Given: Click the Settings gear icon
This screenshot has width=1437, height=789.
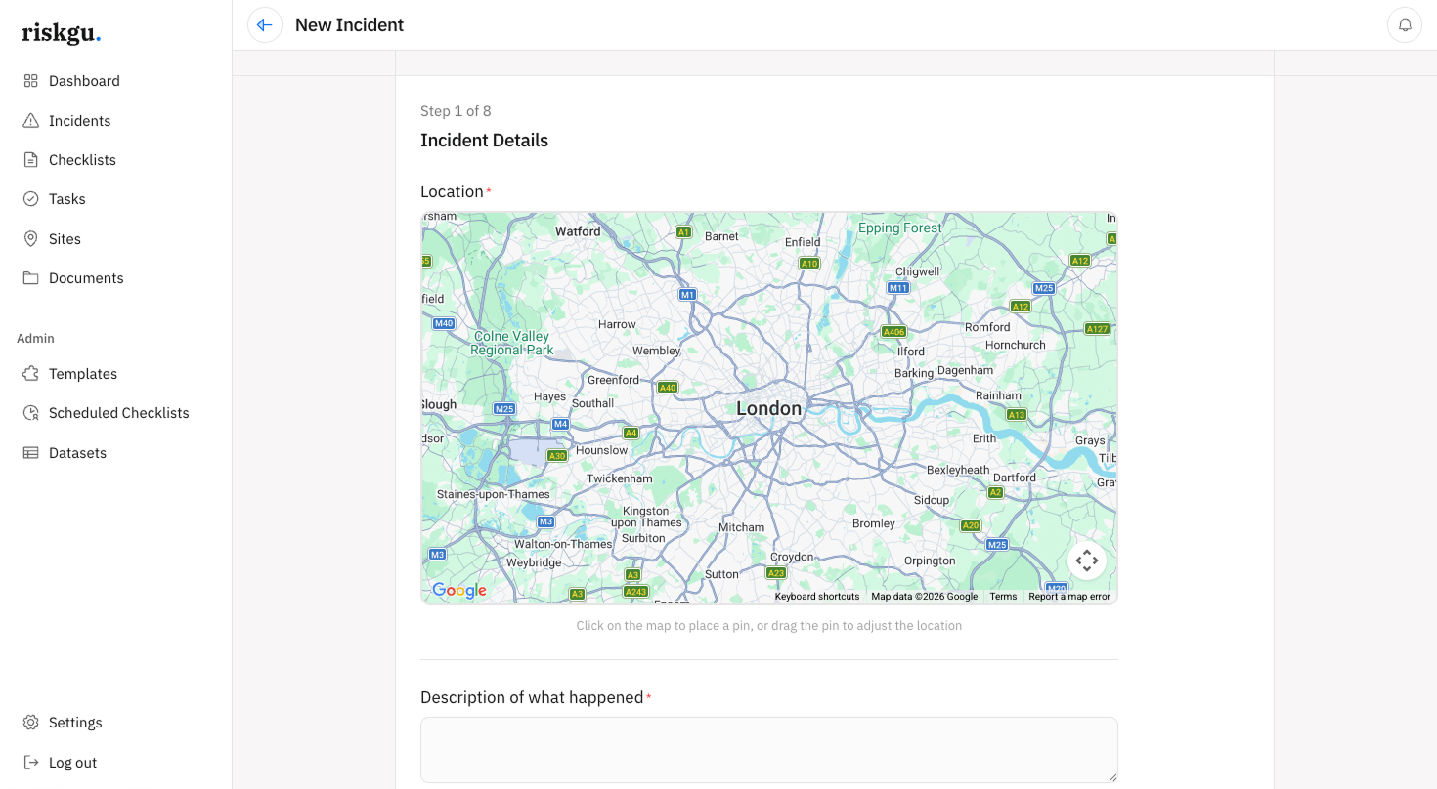Looking at the screenshot, I should [31, 723].
